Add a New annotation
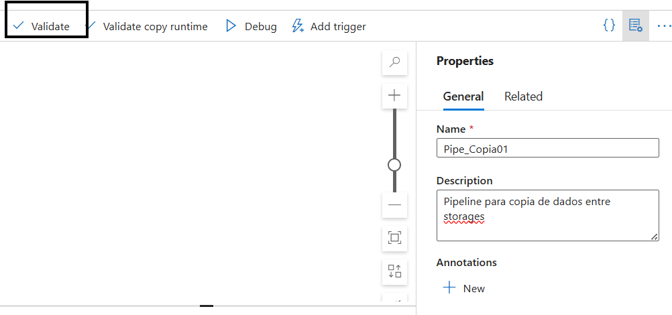Screen dimensions: 672x315 pyautogui.click(x=464, y=288)
